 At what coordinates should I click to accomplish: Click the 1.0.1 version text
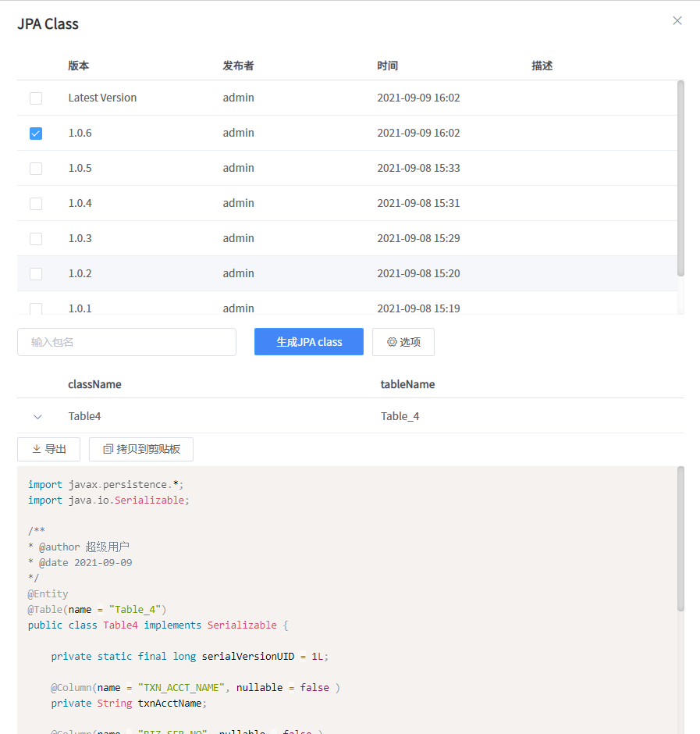80,308
